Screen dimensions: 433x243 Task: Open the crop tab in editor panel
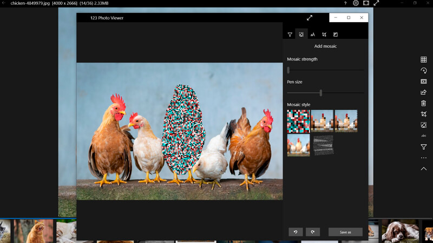324,35
